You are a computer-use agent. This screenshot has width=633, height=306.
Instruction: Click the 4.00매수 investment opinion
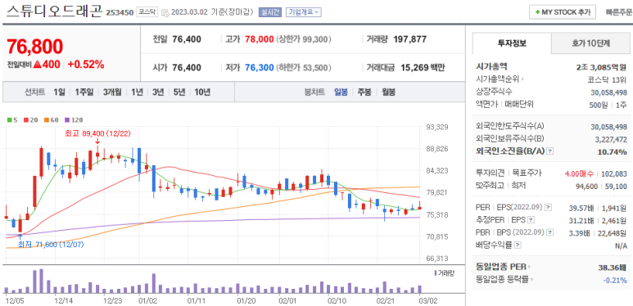pos(579,173)
